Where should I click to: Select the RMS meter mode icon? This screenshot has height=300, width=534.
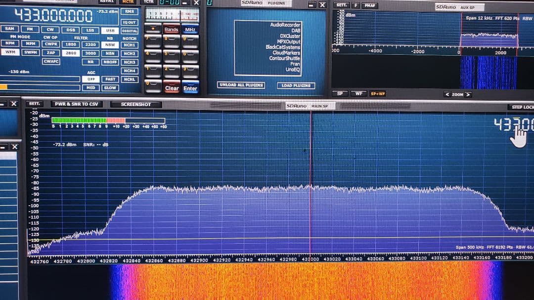pos(129,11)
